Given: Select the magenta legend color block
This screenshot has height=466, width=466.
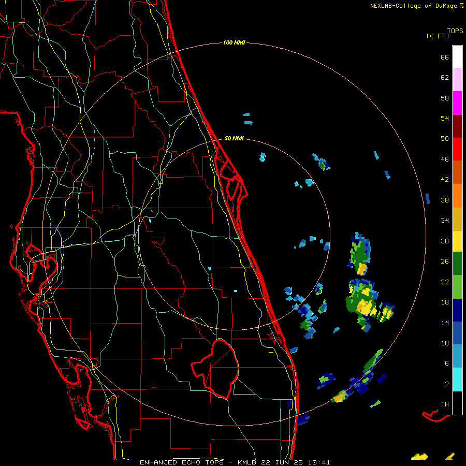Looking at the screenshot, I should point(457,103).
